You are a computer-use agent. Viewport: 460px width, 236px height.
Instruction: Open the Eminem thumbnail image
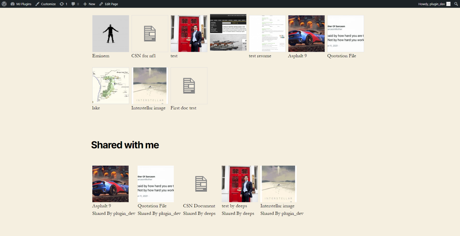coord(111,33)
